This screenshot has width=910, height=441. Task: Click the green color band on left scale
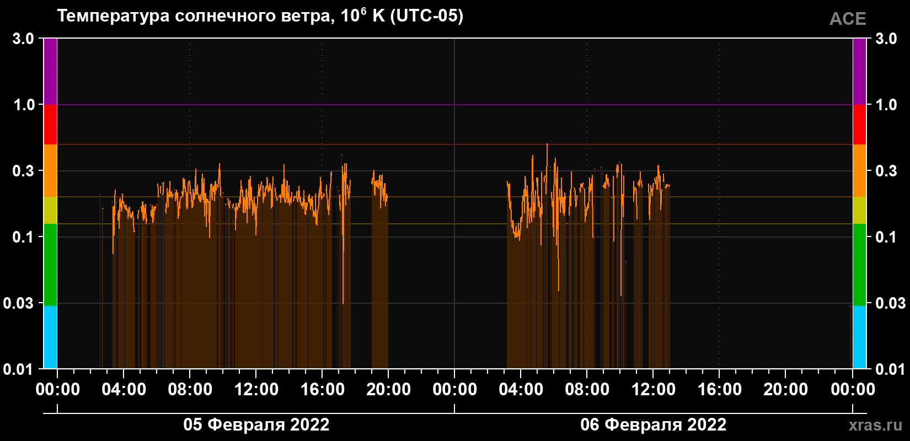50,265
